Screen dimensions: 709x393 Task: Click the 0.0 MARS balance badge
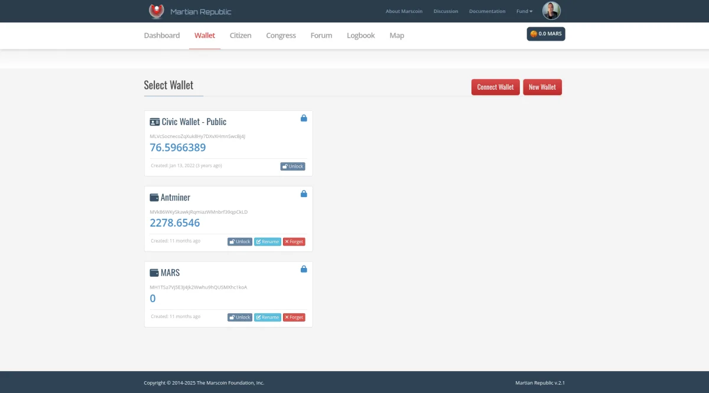[x=545, y=34]
